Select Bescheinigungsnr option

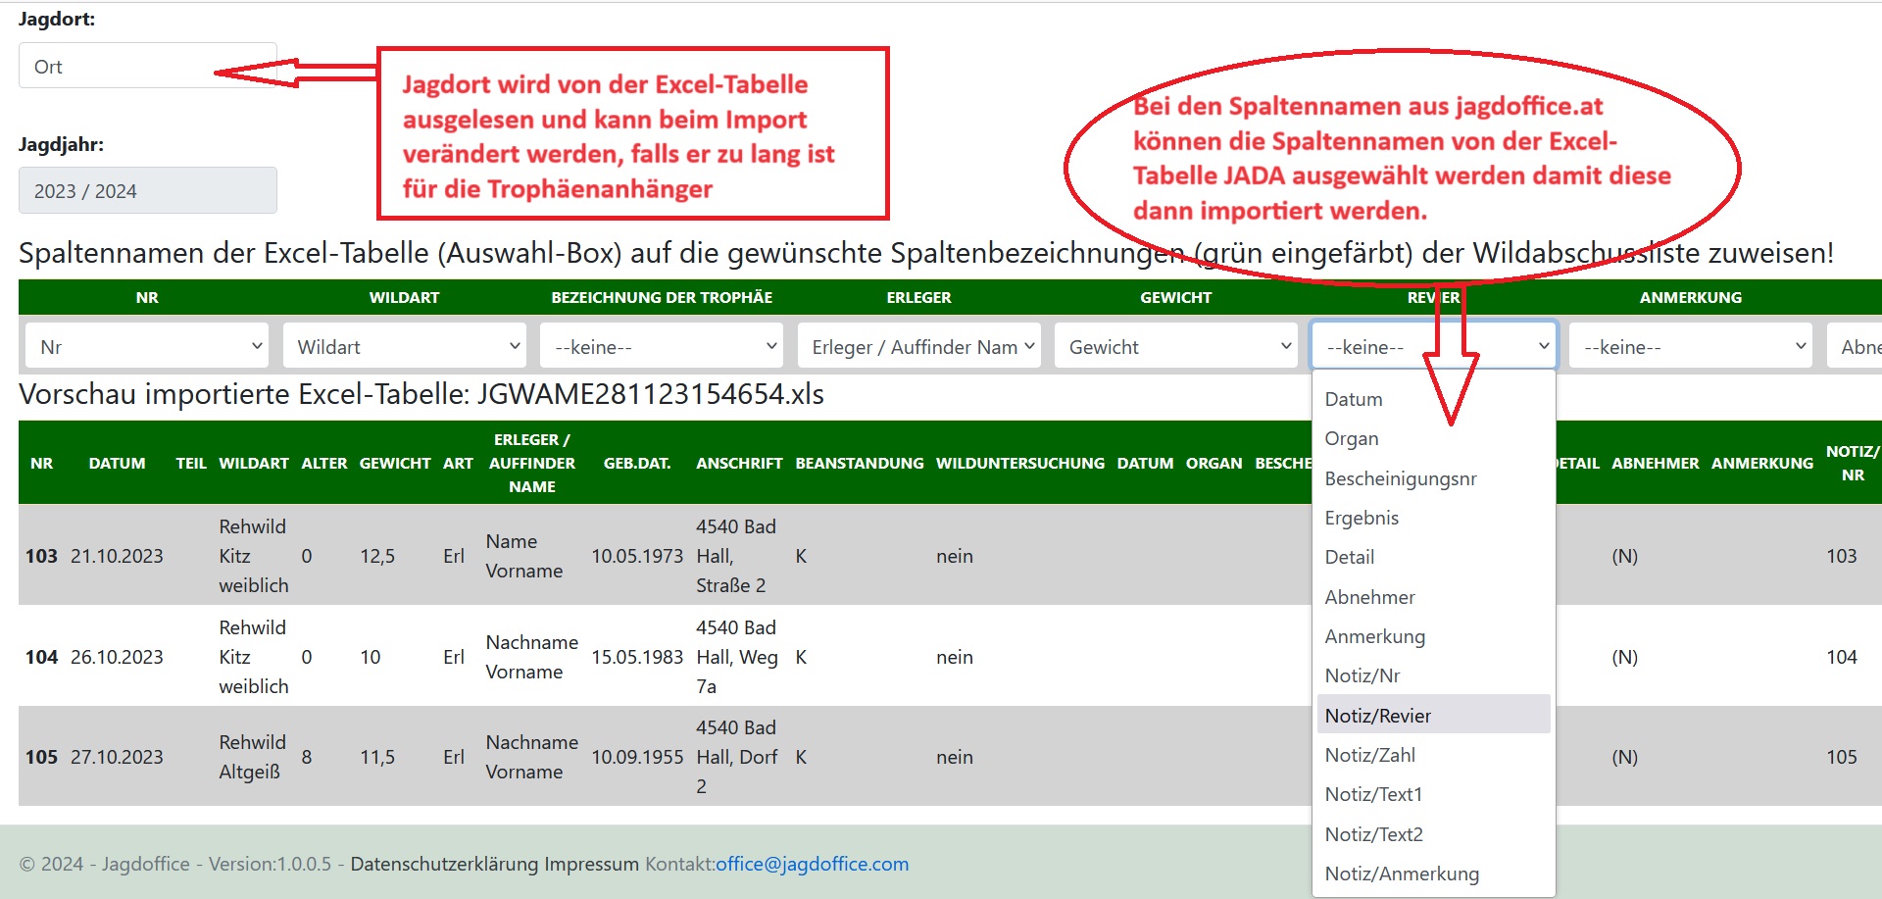pos(1401,478)
